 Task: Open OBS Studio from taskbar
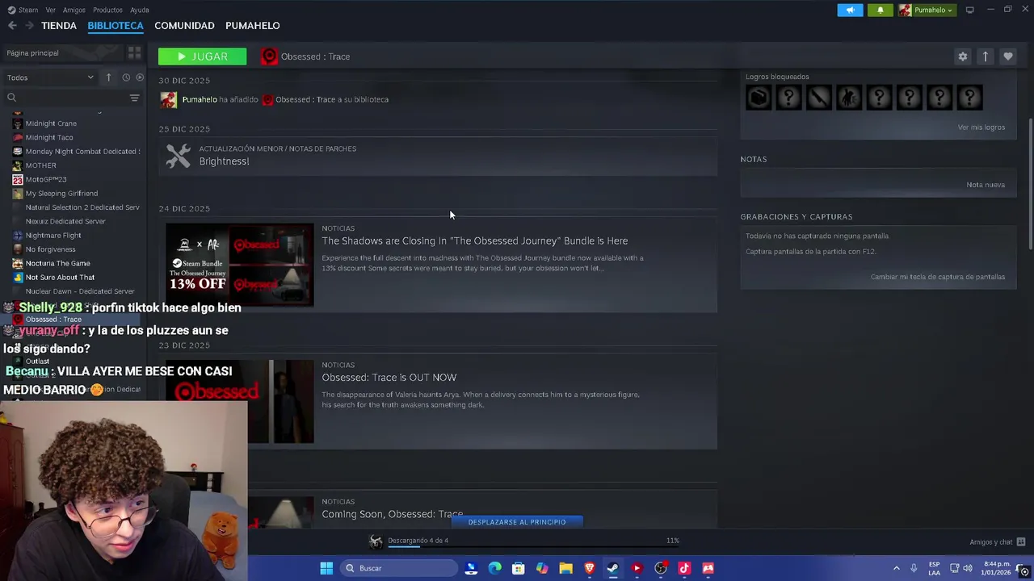point(660,568)
